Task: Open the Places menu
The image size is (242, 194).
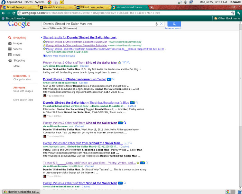Action: pos(28,2)
